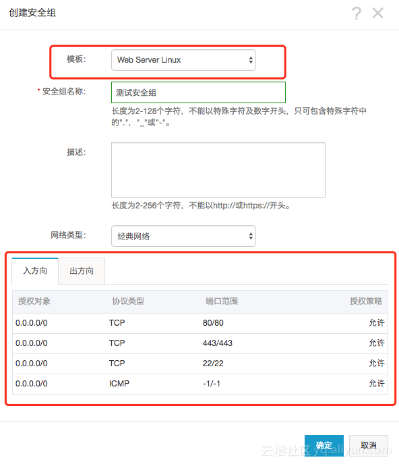Confirm with the 确定 button
Viewport: 399px width, 464px height.
pos(324,445)
